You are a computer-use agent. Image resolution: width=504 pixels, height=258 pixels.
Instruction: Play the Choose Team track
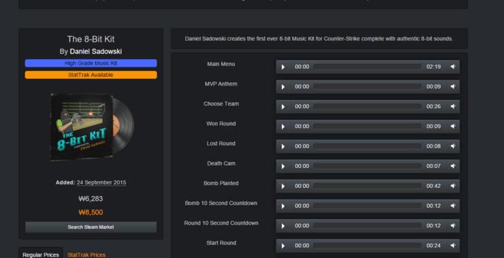(283, 107)
